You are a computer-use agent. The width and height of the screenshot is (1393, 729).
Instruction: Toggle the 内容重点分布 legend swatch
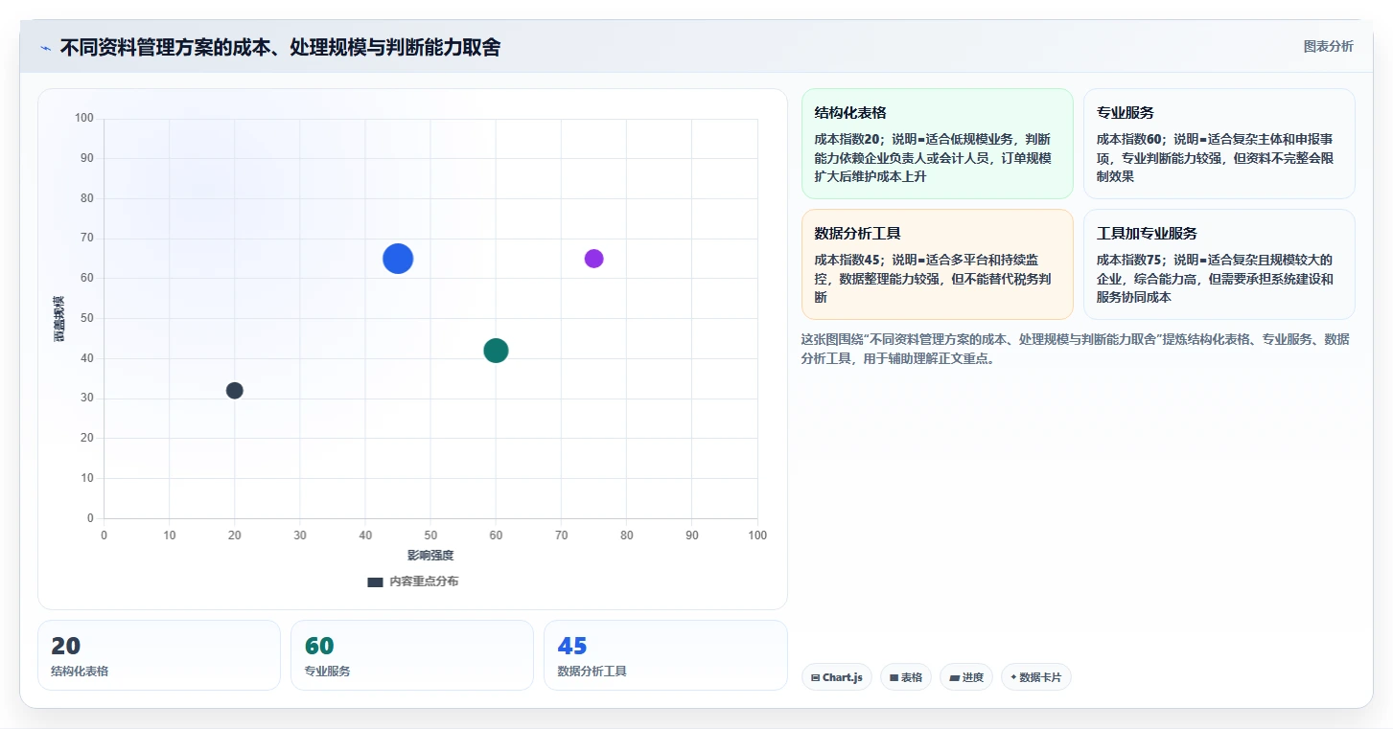tap(375, 582)
